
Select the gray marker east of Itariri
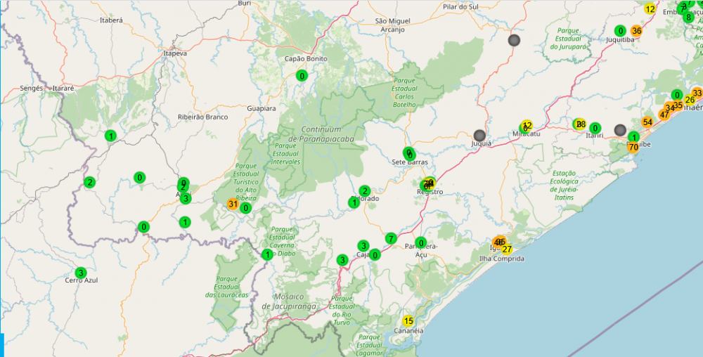tap(619, 130)
